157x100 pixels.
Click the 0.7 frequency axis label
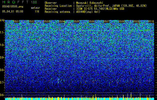click(x=2, y=82)
